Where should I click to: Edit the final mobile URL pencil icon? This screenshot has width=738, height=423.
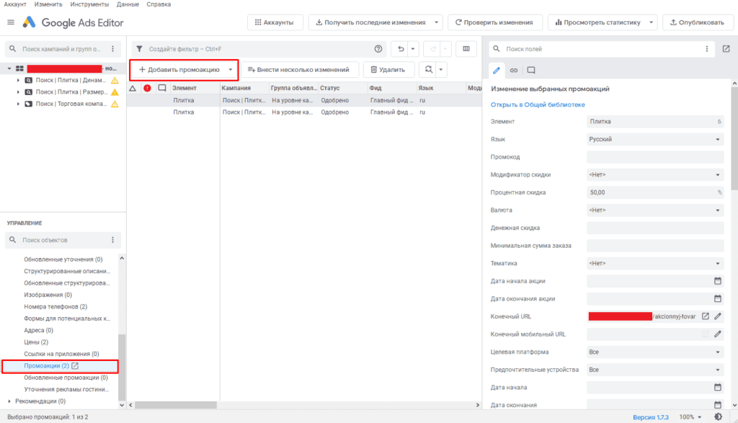[717, 334]
